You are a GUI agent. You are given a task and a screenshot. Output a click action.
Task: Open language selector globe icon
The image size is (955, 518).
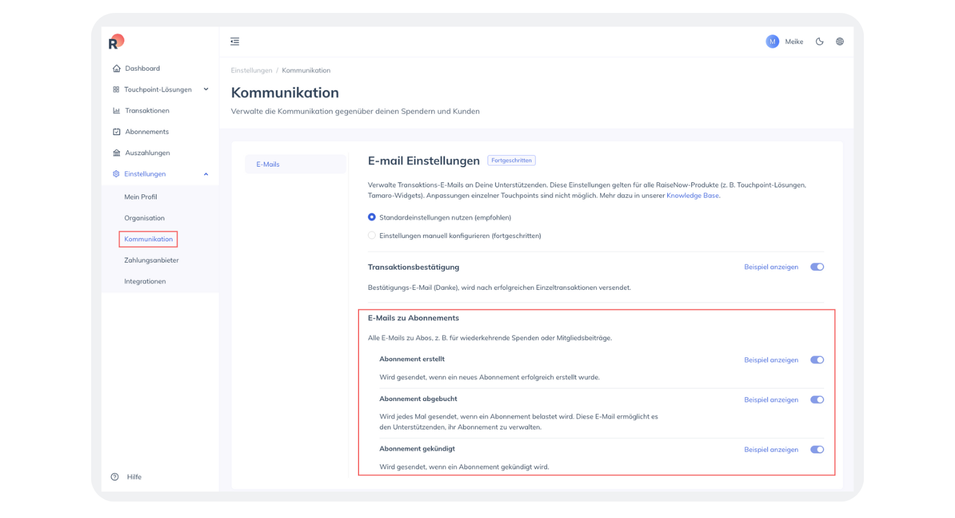tap(840, 41)
